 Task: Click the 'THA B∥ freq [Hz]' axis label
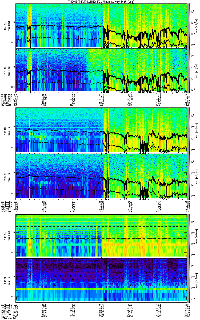(x=6, y=70)
